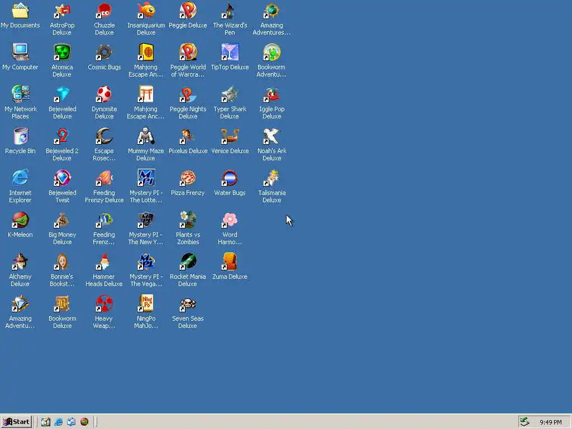The image size is (572, 429).
Task: Open the Mummy Maze Deluxe shortcut
Action: coord(146,136)
